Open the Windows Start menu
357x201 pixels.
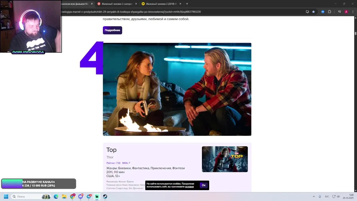point(6,197)
